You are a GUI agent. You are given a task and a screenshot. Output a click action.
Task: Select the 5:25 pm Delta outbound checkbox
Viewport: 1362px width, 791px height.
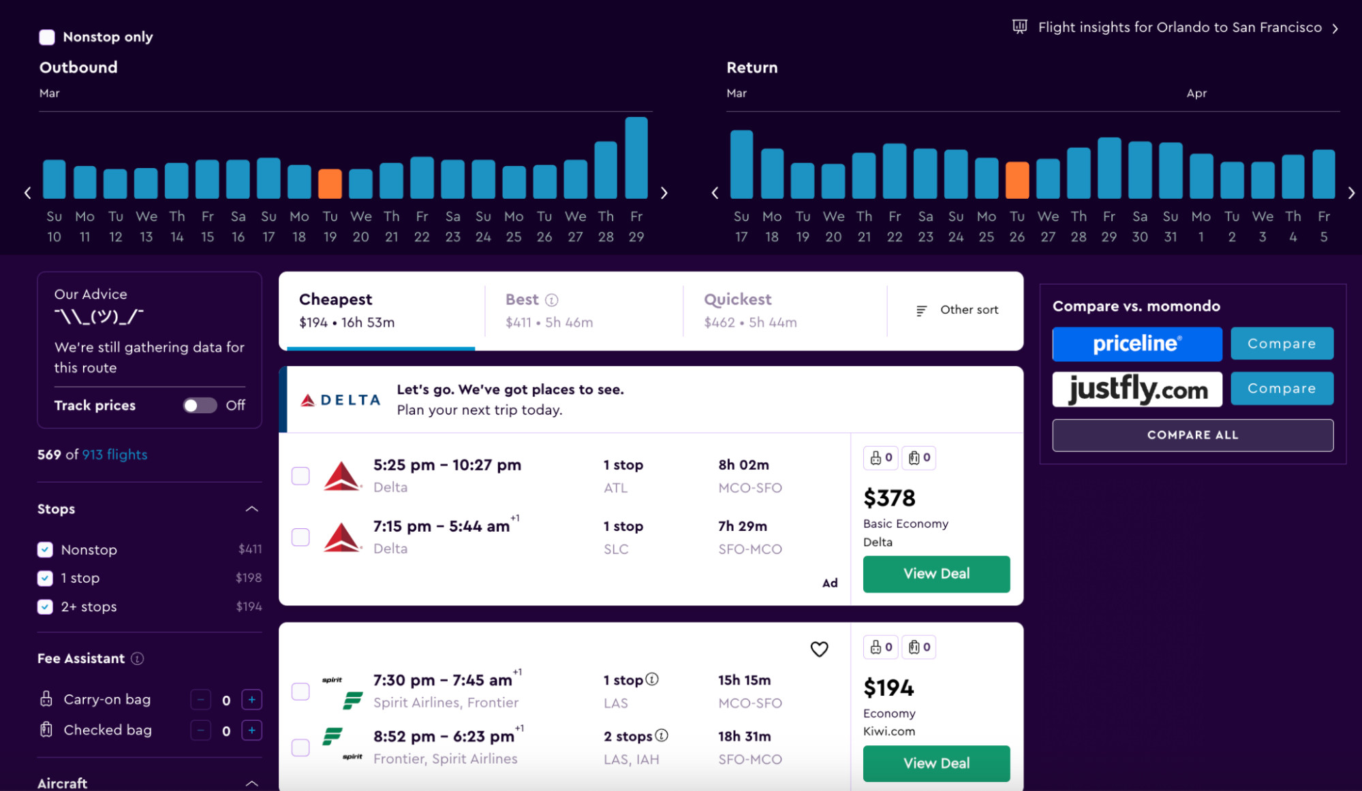(300, 475)
